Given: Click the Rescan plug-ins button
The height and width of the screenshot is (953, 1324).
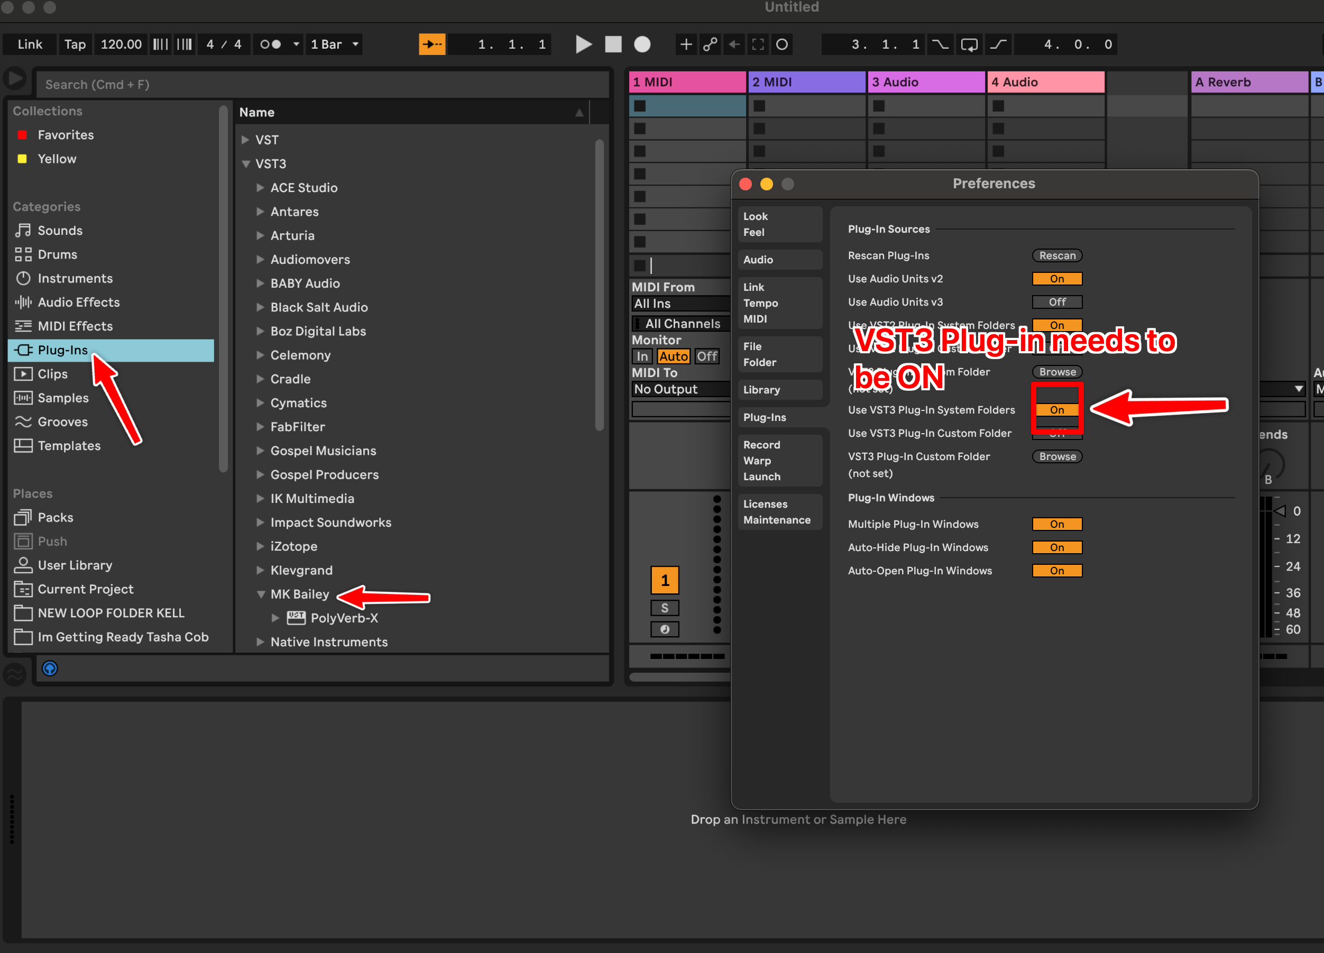Looking at the screenshot, I should [1056, 256].
